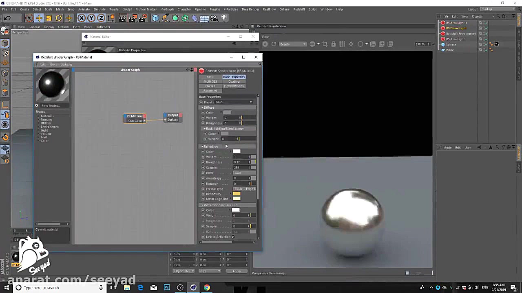Screen dimensions: 522x293
Task: Toggle Z axis lock
Action: (x=101, y=18)
